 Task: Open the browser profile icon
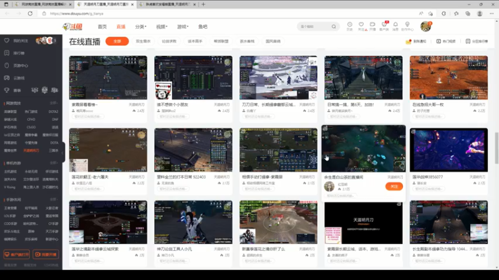(480, 14)
